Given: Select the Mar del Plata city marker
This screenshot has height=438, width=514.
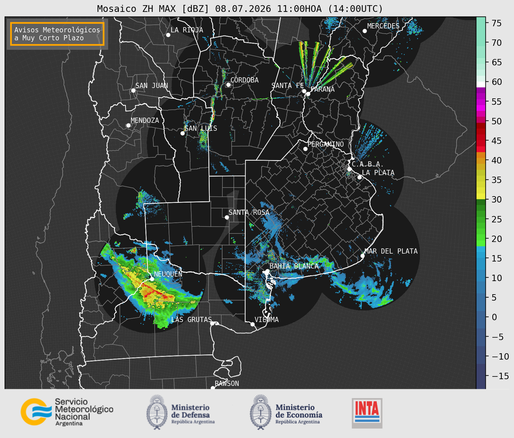Looking at the screenshot, I should click(x=362, y=256).
